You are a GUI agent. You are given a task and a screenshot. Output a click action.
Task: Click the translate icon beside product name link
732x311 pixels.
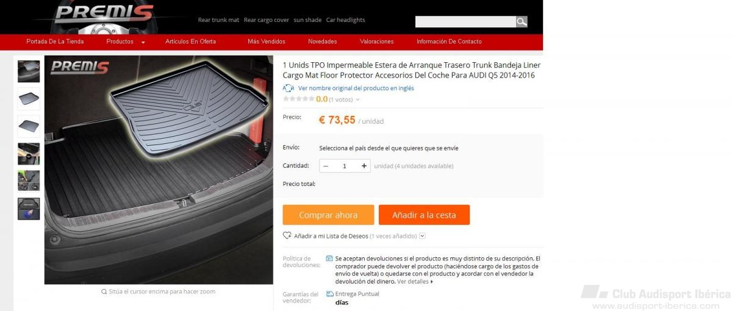(289, 88)
